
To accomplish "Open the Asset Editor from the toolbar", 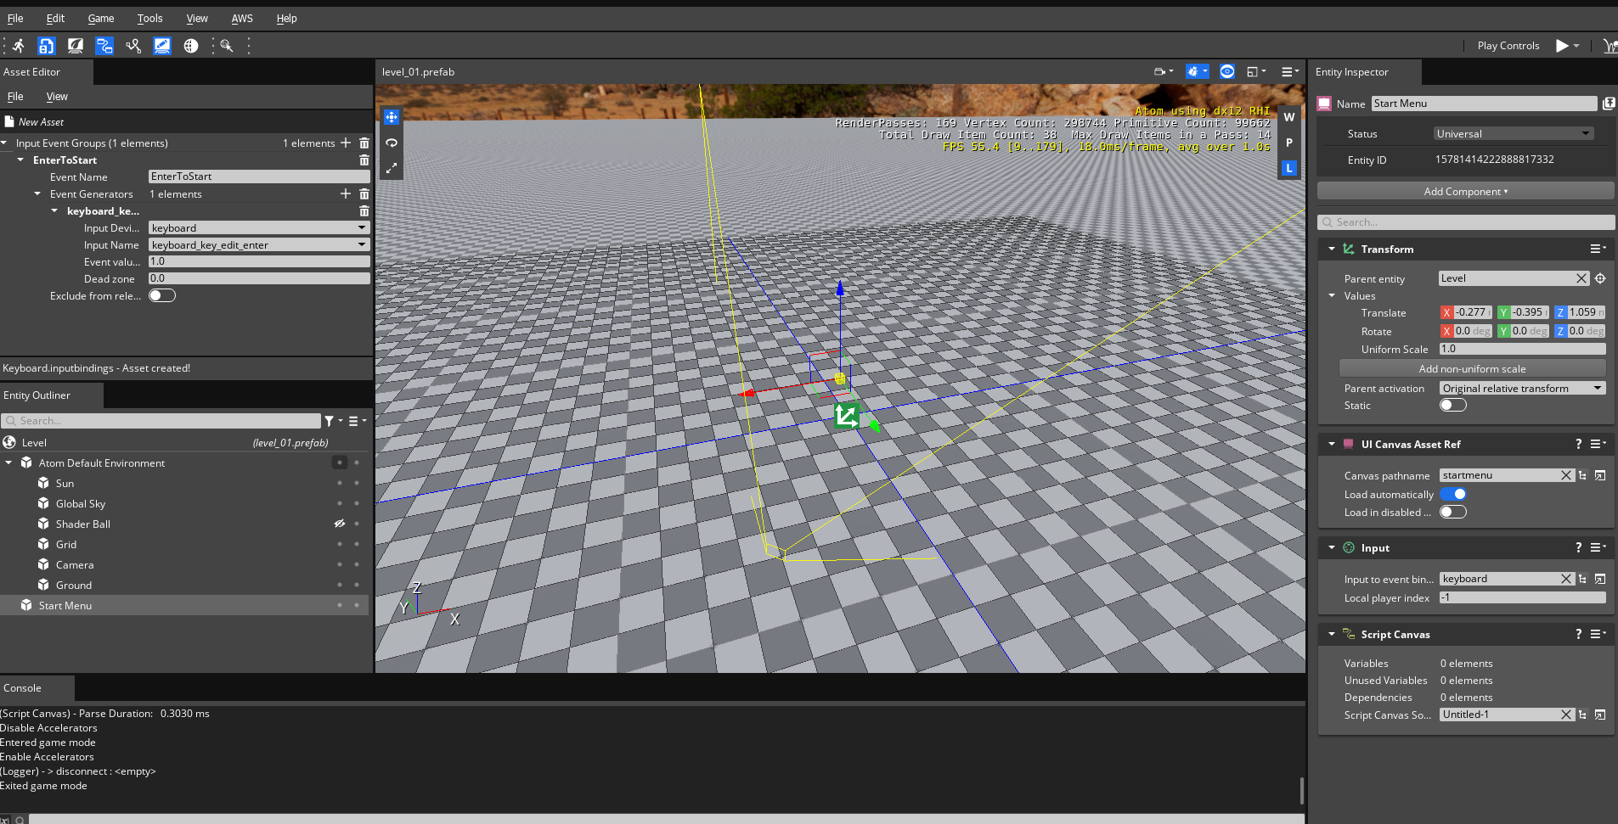I will click(x=47, y=45).
